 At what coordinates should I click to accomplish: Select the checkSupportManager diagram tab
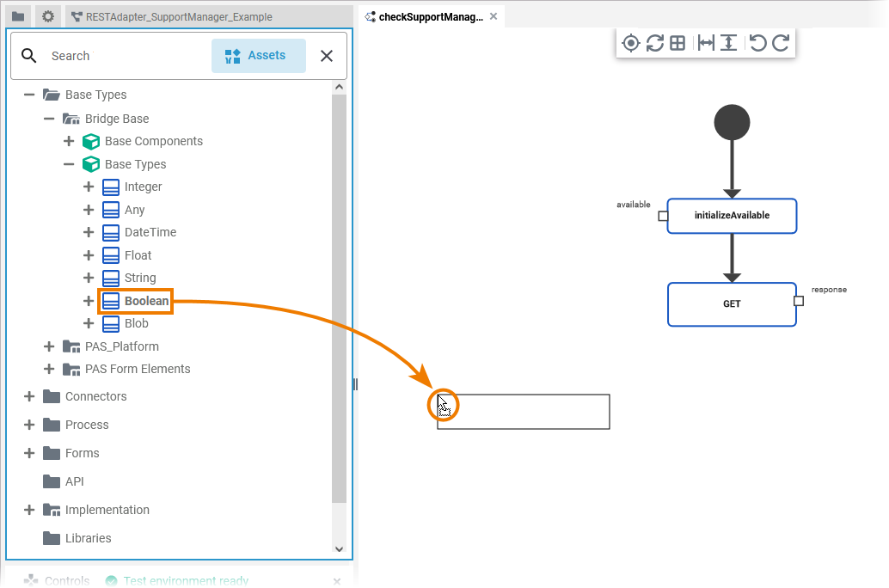tap(430, 16)
